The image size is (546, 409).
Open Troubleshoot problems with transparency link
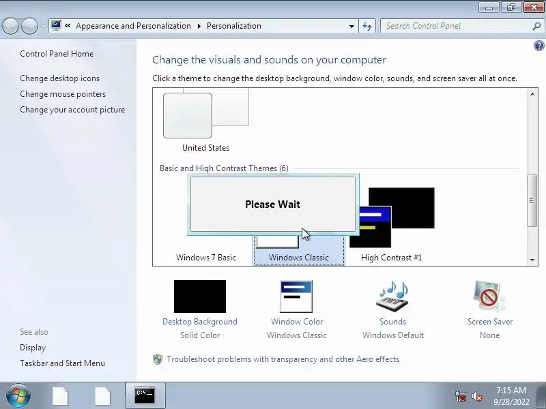(283, 359)
